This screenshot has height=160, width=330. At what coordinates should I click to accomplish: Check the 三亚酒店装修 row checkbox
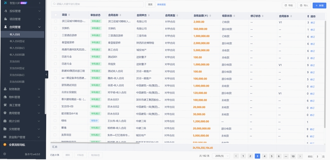[x=56, y=35]
